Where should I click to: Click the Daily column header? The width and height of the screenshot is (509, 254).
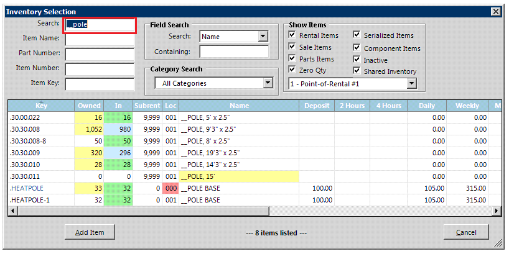click(x=427, y=106)
